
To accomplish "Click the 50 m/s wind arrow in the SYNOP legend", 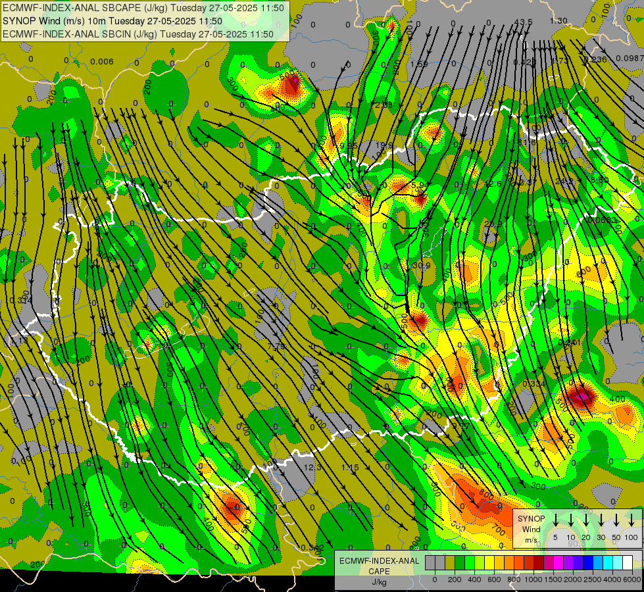I will 616,520.
